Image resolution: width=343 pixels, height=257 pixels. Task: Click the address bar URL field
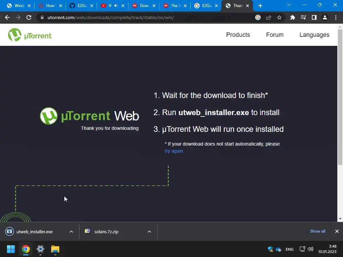(x=144, y=17)
